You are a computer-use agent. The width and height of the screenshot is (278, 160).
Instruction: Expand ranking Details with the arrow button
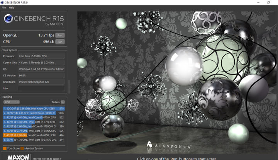[63, 102]
